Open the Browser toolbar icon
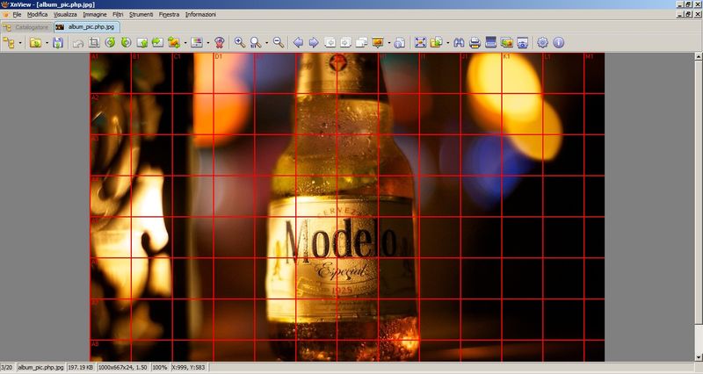Screen dimensions: 703x374 tap(9, 42)
